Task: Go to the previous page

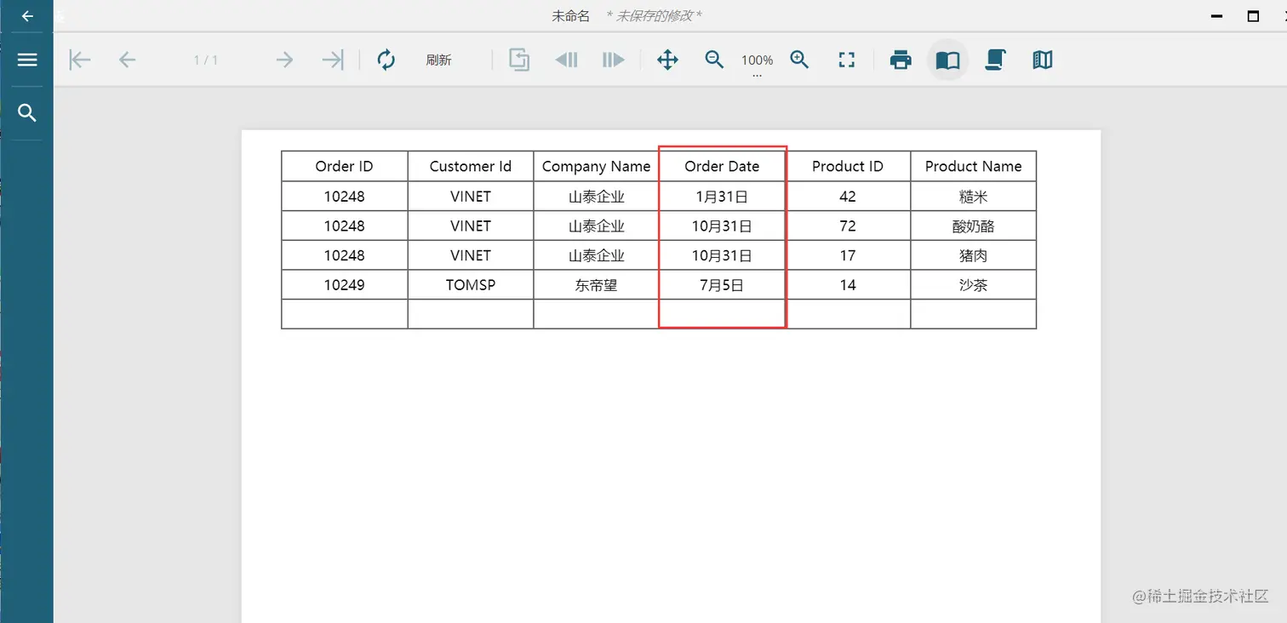Action: tap(127, 60)
